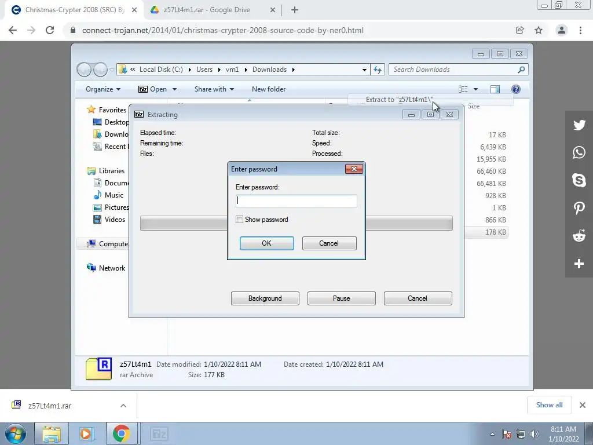
Task: Change the view with the views icon
Action: coord(463,89)
